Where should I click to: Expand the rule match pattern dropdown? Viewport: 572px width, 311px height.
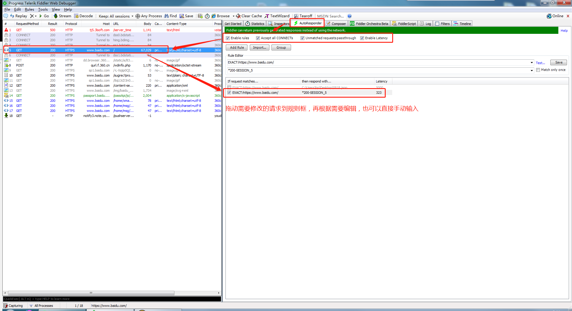tap(532, 63)
